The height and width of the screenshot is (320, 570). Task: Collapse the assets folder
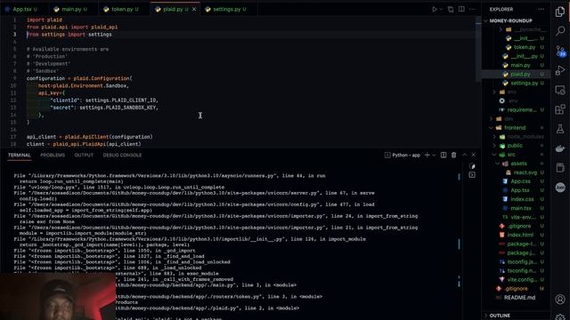tap(498, 164)
